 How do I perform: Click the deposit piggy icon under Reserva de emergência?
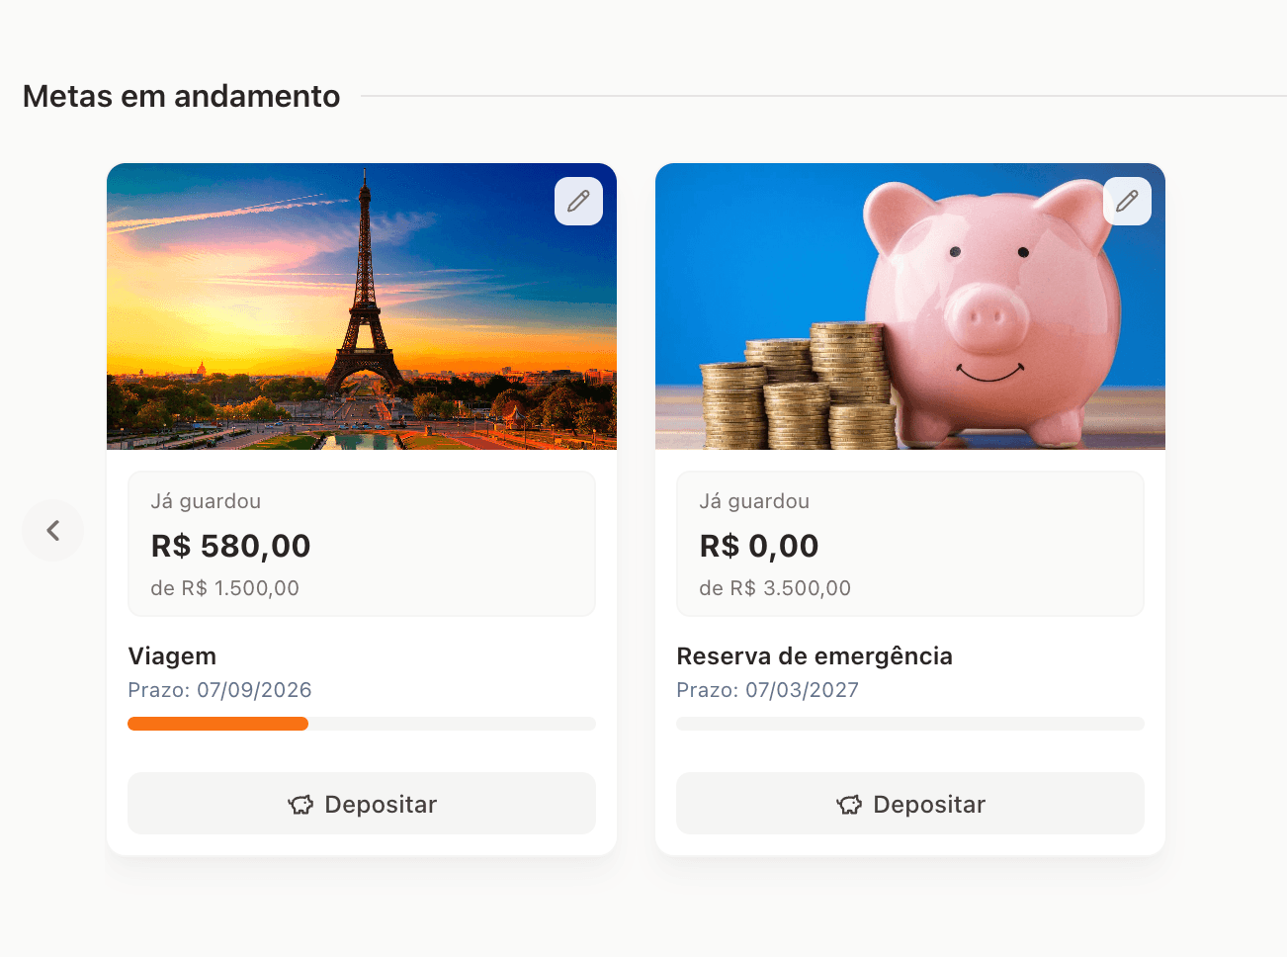(x=850, y=804)
